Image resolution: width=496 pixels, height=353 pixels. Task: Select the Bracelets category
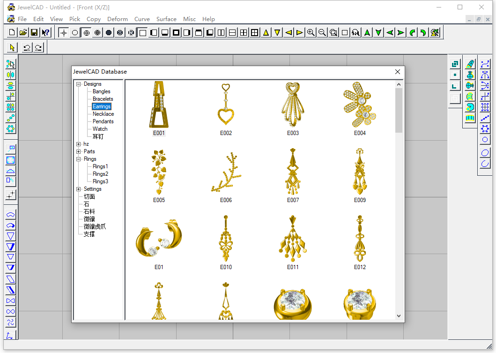(103, 99)
